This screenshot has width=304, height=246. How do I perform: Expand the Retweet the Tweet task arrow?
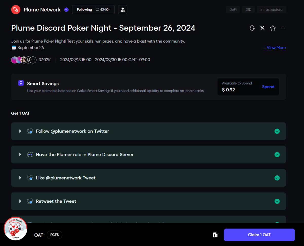[x=20, y=201]
